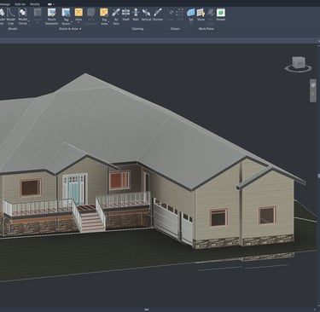The width and height of the screenshot is (320, 312).
Task: Choose the Vertical opening tool
Action: [x=146, y=14]
